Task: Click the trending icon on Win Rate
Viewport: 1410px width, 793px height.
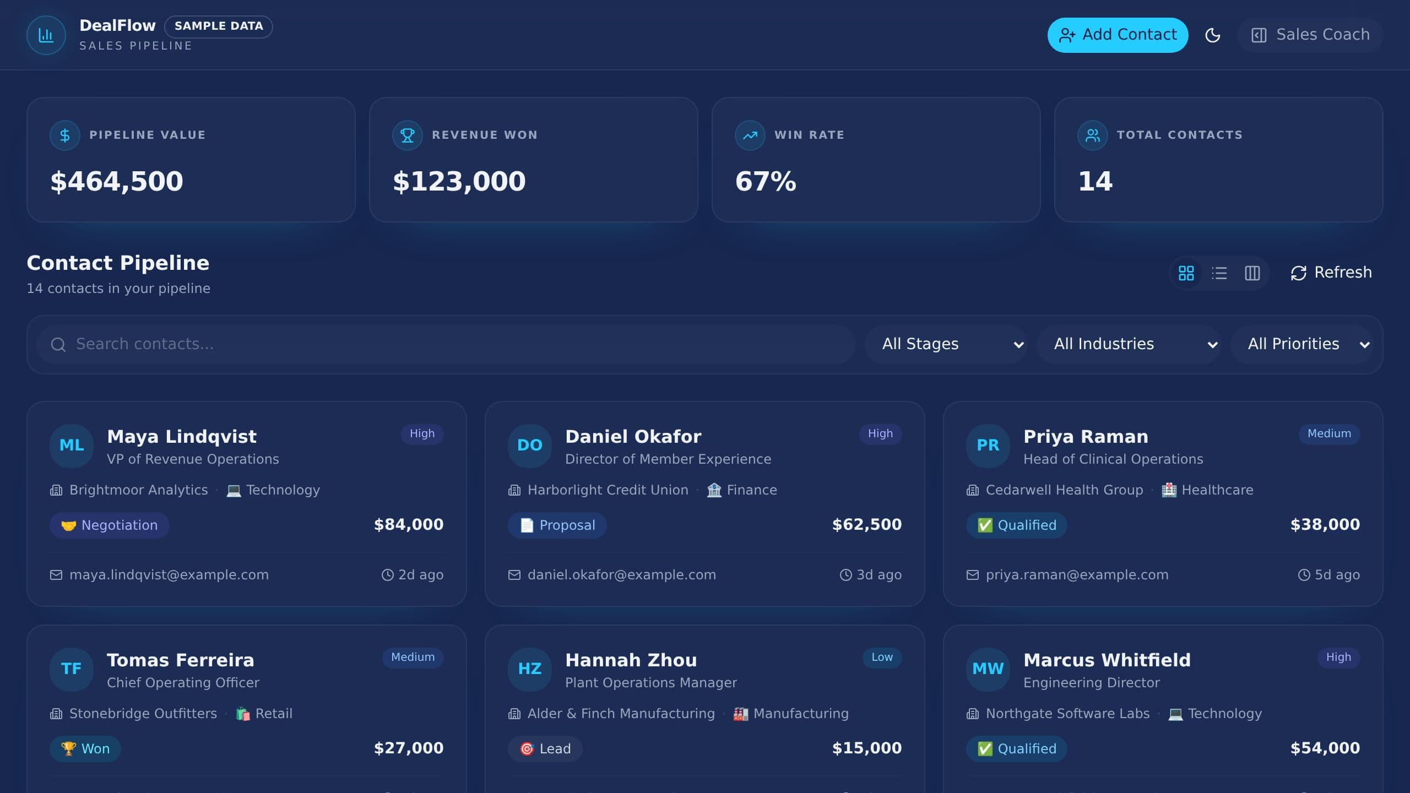Action: [750, 135]
